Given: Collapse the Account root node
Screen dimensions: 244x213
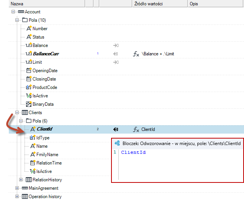Looking at the screenshot, I should point(13,12).
